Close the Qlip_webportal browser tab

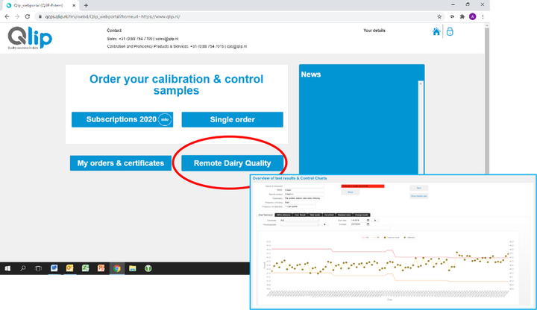(74, 5)
